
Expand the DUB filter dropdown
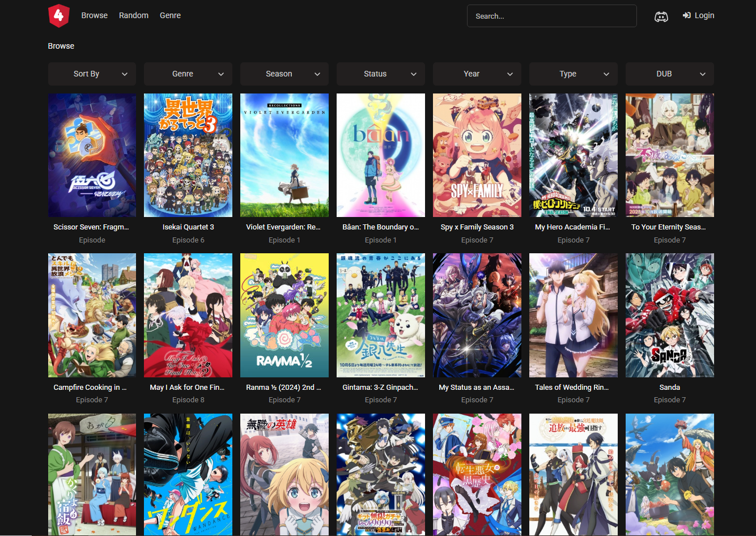pyautogui.click(x=670, y=74)
